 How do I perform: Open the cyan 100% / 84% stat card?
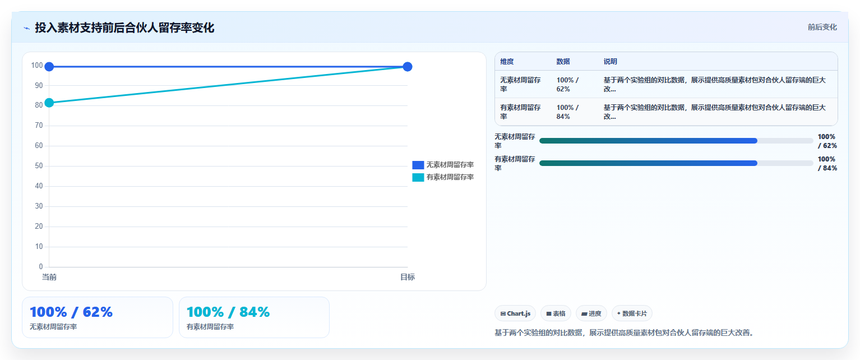pyautogui.click(x=254, y=317)
